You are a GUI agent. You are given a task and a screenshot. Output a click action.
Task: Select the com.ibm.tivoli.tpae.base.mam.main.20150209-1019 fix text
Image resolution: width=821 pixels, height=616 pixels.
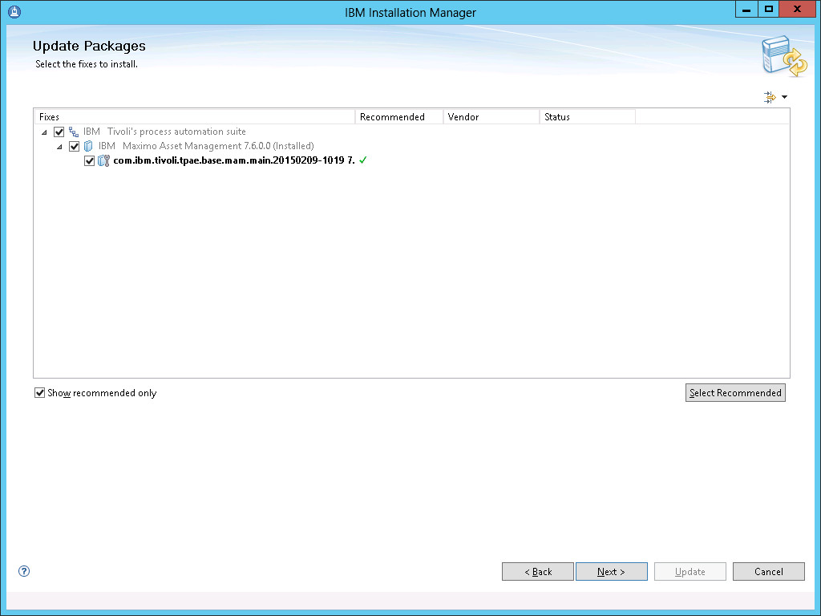(234, 160)
